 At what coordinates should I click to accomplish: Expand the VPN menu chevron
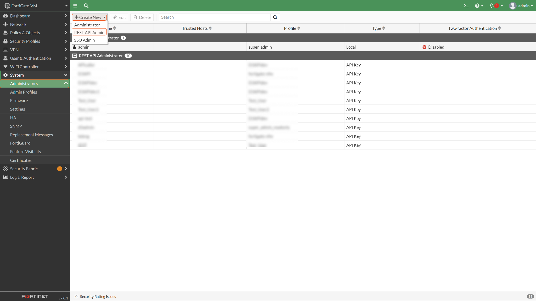(x=66, y=50)
